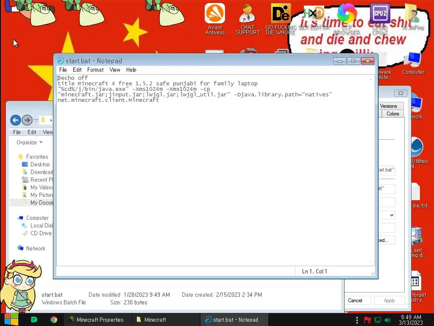Select Network in Explorer sidebar
Viewport: 434px width, 326px height.
31,248
